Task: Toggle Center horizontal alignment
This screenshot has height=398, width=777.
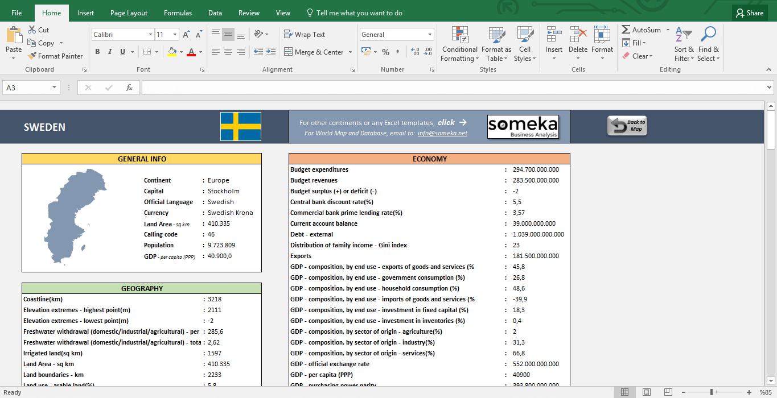Action: point(228,52)
